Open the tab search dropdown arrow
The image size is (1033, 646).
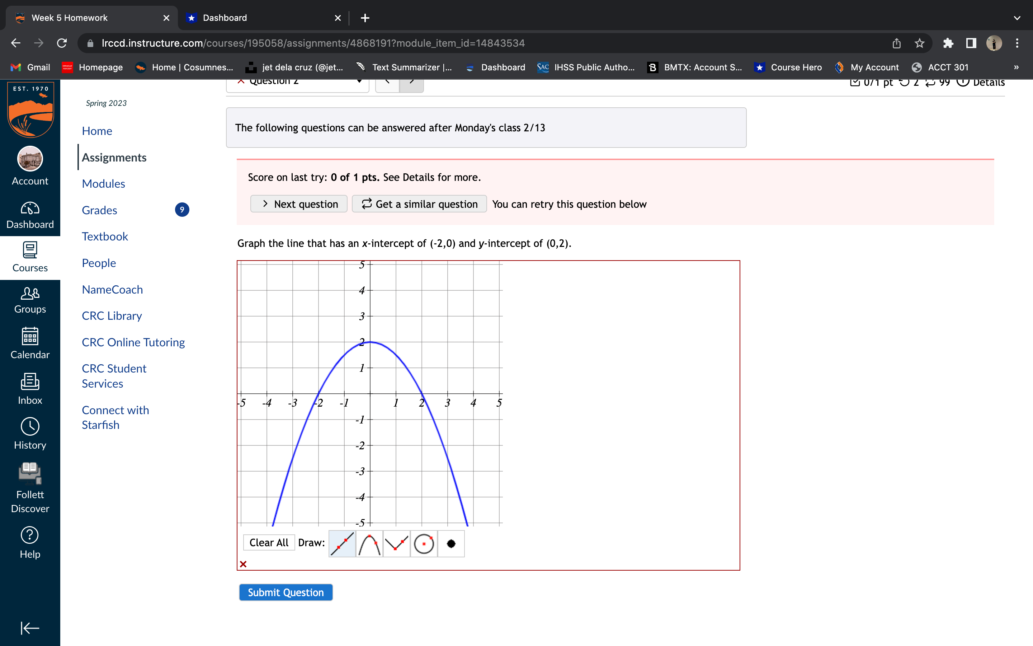click(1017, 18)
